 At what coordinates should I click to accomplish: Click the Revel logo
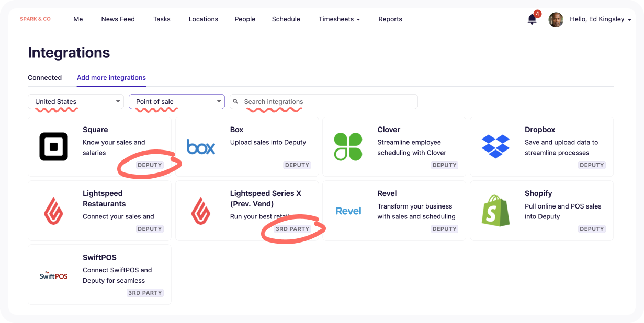pos(348,211)
